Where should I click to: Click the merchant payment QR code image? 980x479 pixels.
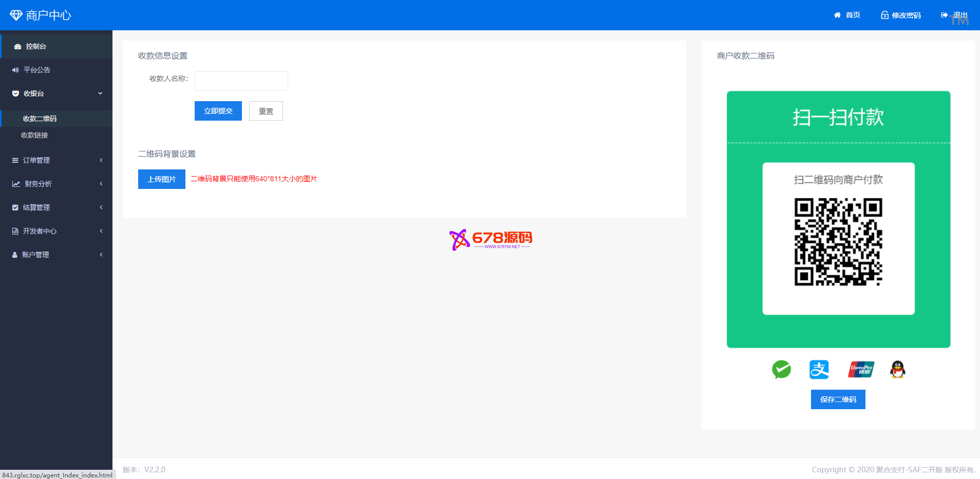tap(838, 242)
